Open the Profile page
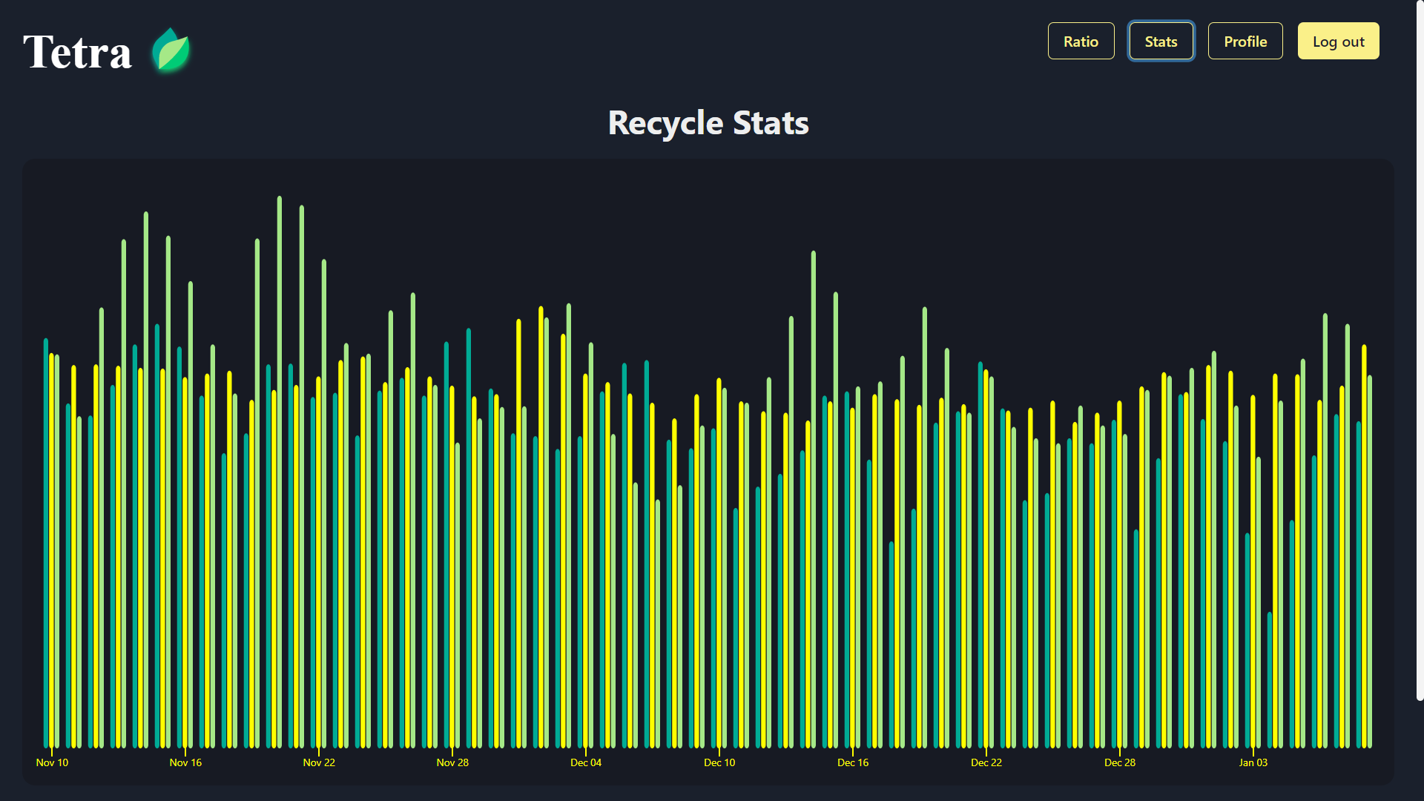Image resolution: width=1424 pixels, height=801 pixels. (1245, 42)
